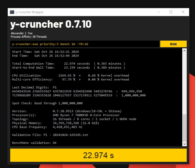Screen dimensions: 195x168
Task: Click the 'BenchMate validation: OK' line
Action: coord(34,143)
